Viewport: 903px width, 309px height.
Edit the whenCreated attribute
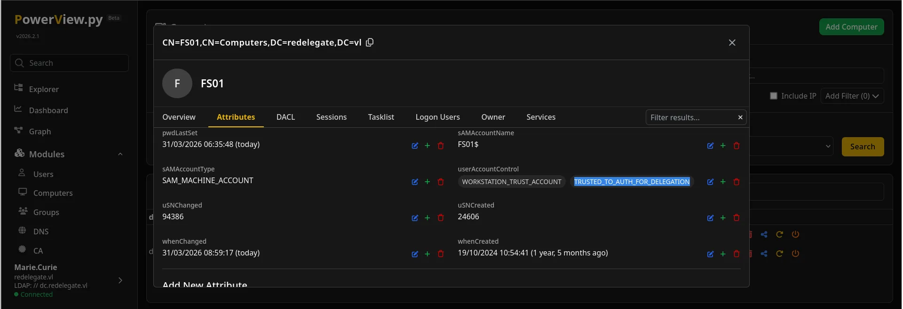710,254
